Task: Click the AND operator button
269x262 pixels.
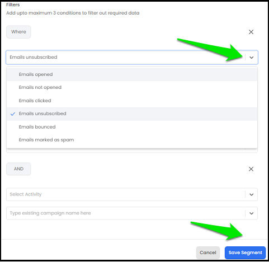Action: pyautogui.click(x=18, y=169)
